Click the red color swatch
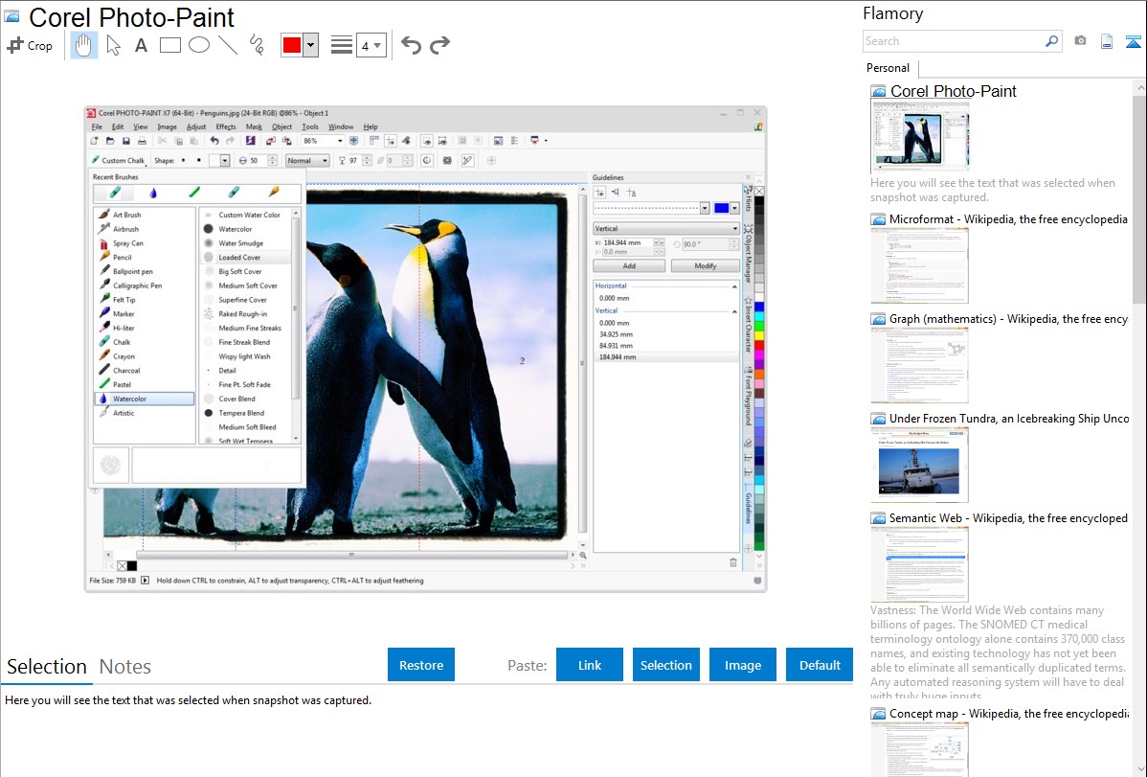 [292, 45]
